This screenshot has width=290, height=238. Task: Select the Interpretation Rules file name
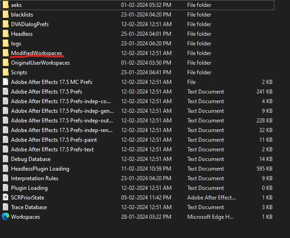34,178
